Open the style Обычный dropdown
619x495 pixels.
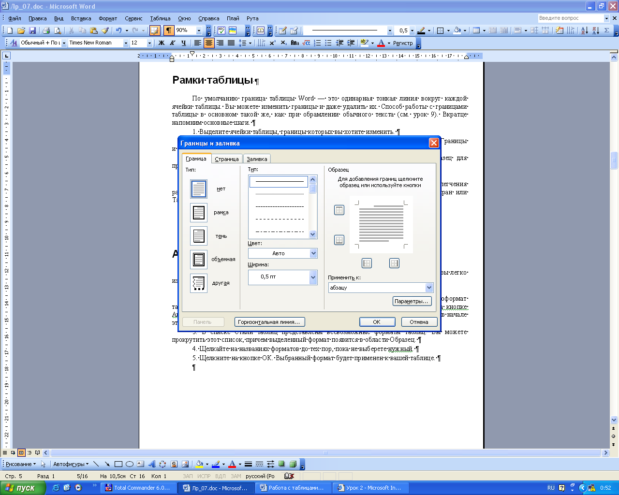pyautogui.click(x=64, y=43)
